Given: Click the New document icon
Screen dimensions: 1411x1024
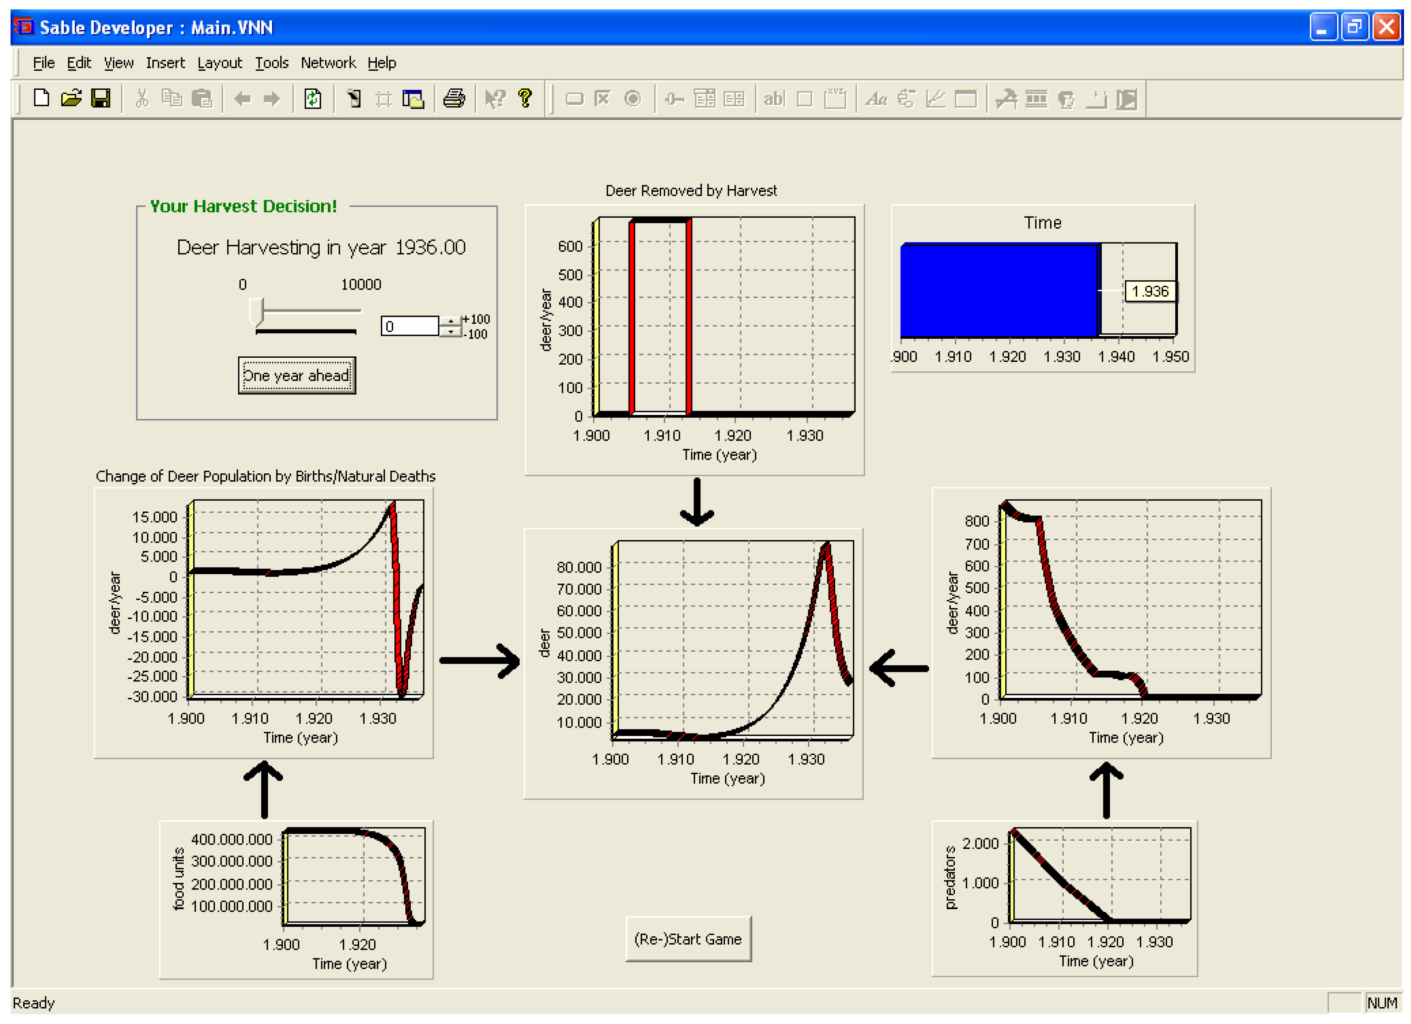Looking at the screenshot, I should click(41, 98).
